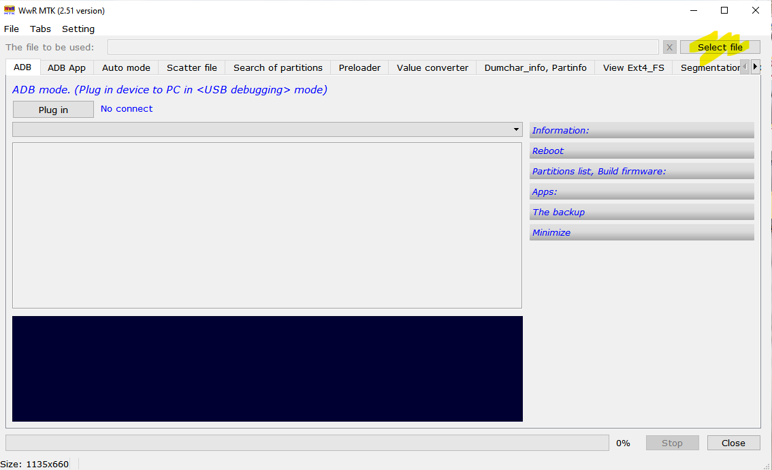Click the progress bar at bottom
This screenshot has height=470, width=772.
pyautogui.click(x=307, y=443)
